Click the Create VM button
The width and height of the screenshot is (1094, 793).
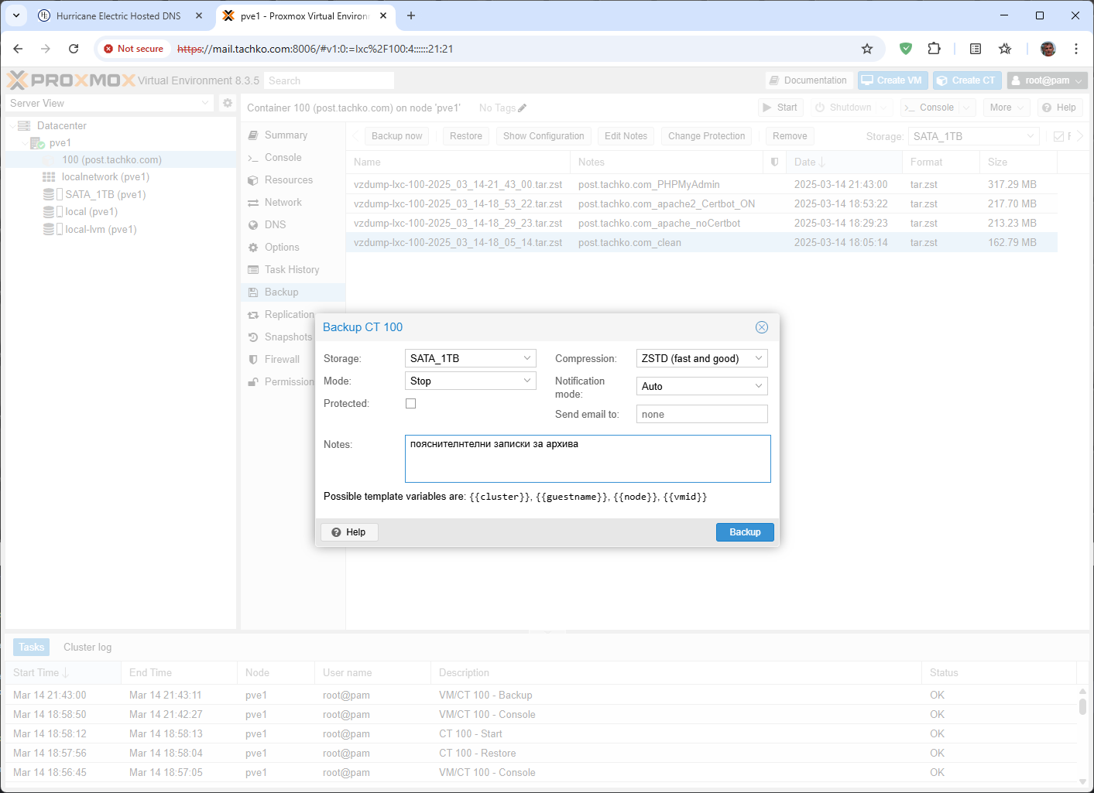tap(892, 80)
